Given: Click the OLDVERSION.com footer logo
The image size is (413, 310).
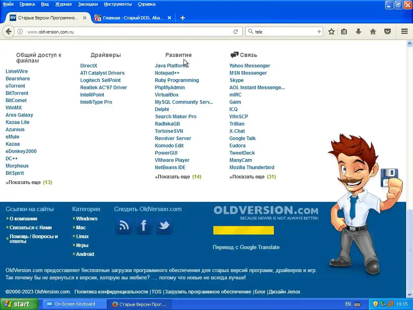Looking at the screenshot, I should pos(266,212).
